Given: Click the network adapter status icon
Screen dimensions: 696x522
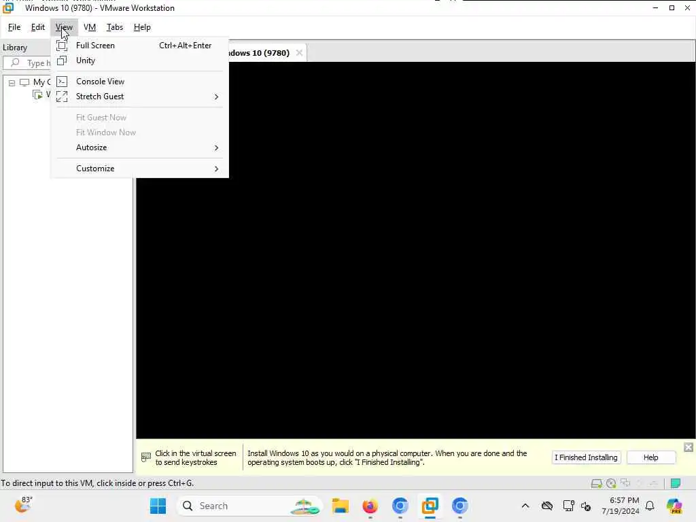Looking at the screenshot, I should pyautogui.click(x=625, y=483).
